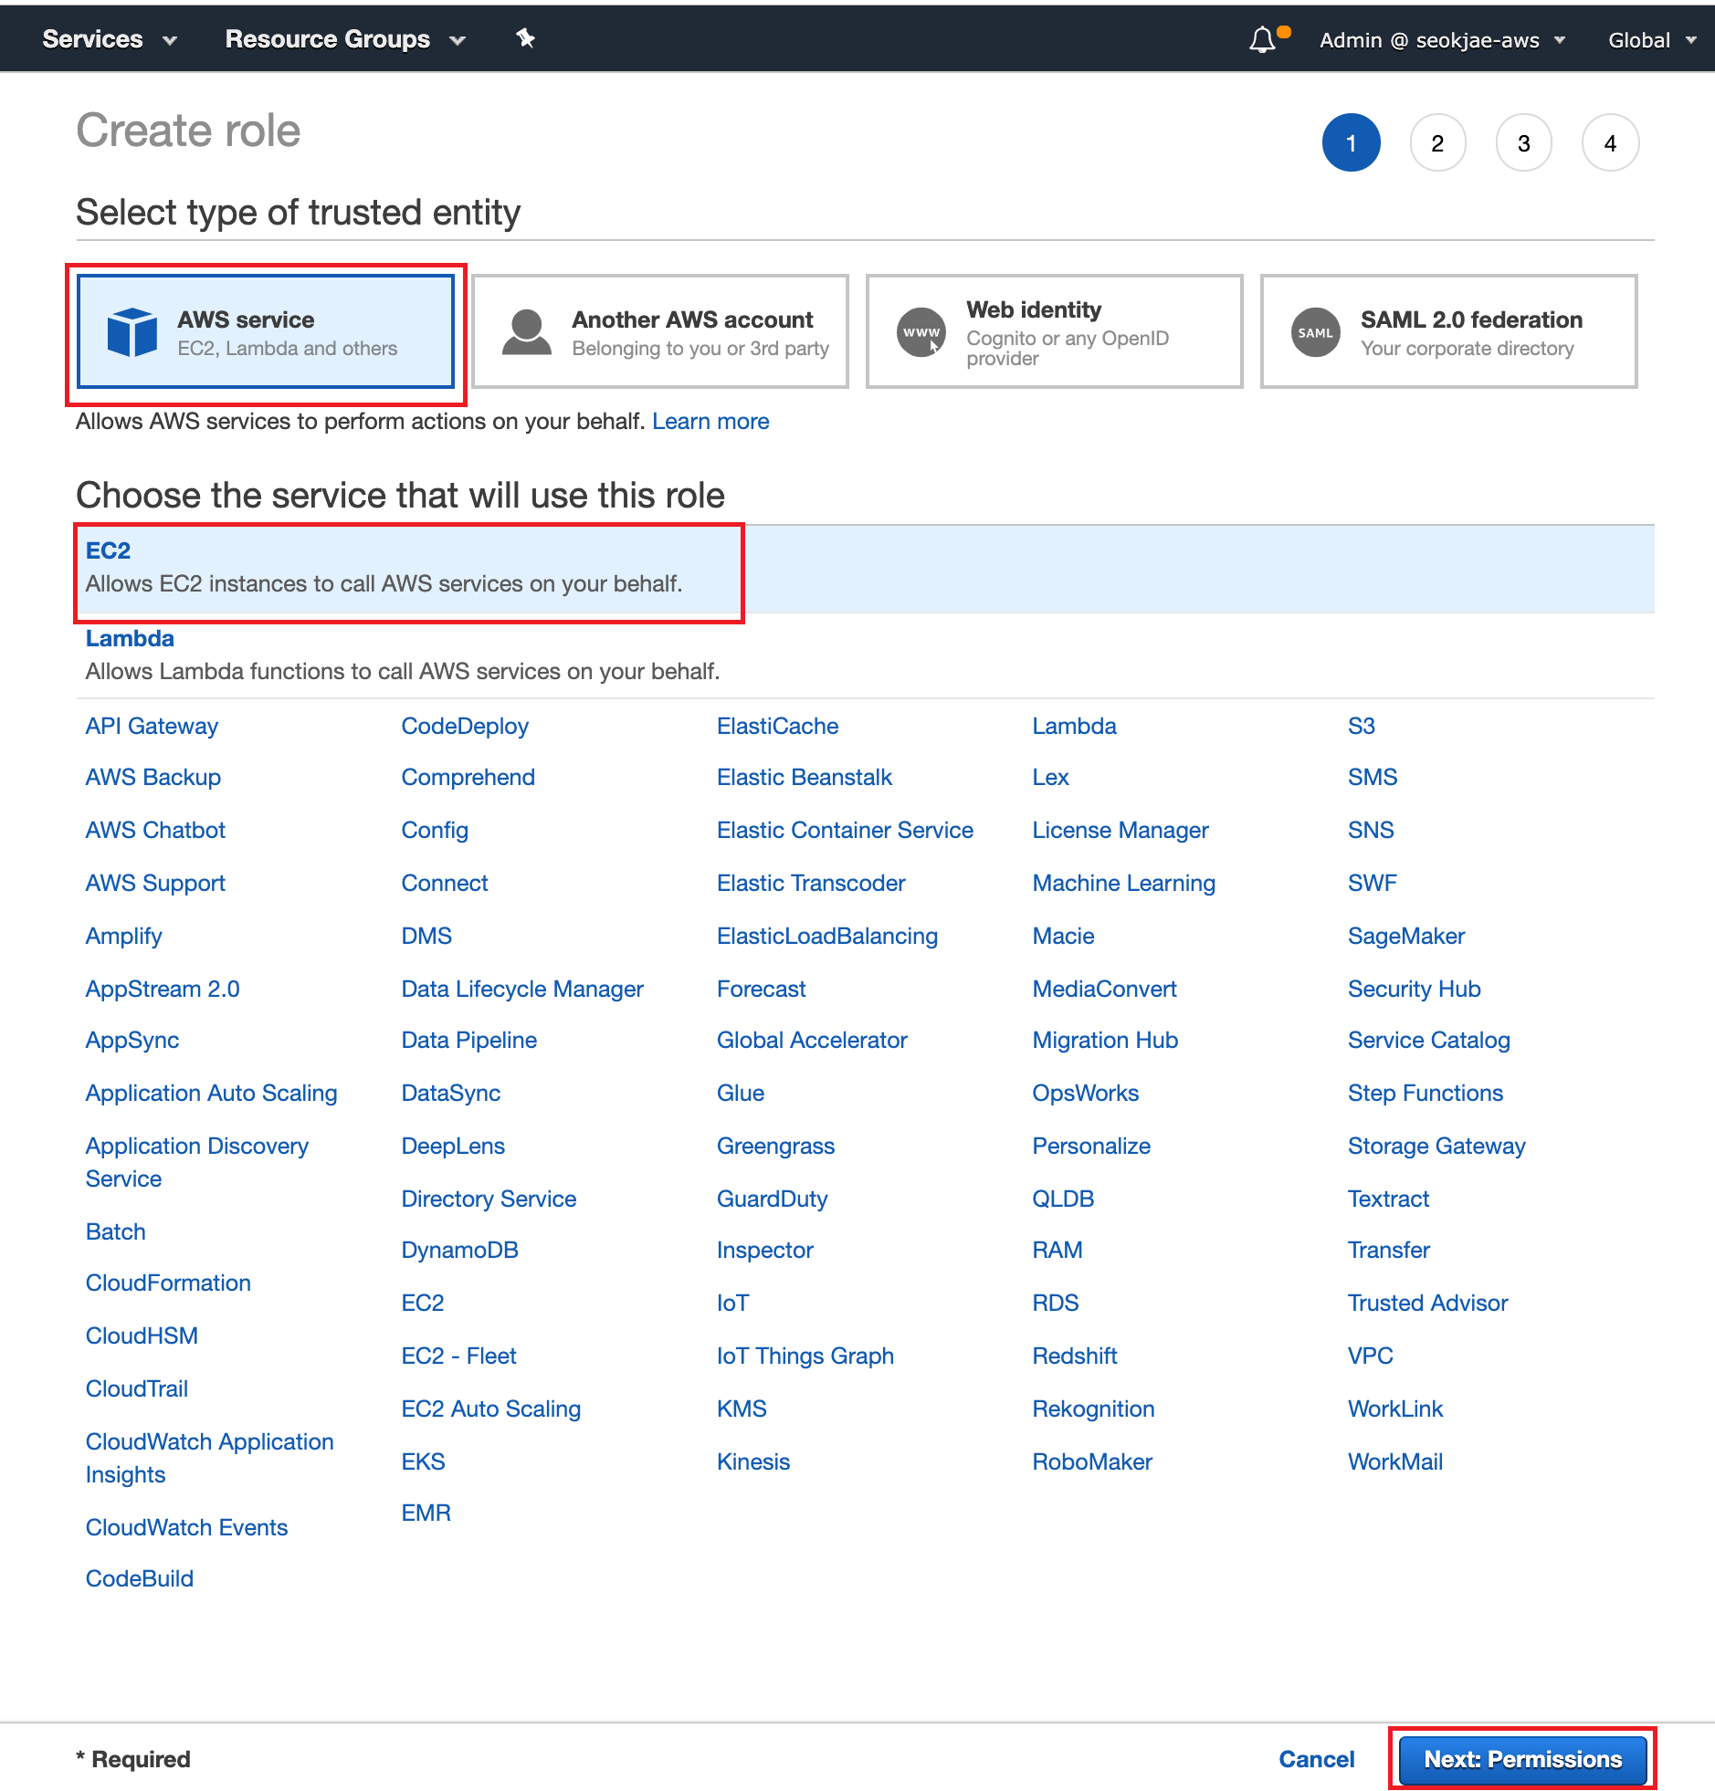The width and height of the screenshot is (1715, 1791).
Task: Click the Web identity WWW icon
Action: [x=921, y=332]
